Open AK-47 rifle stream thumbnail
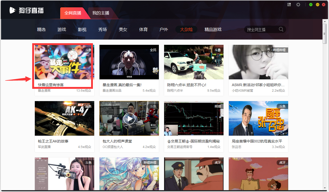The height and width of the screenshot is (192, 329). pos(64,118)
